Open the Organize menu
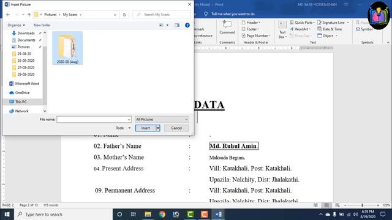 coord(17,25)
